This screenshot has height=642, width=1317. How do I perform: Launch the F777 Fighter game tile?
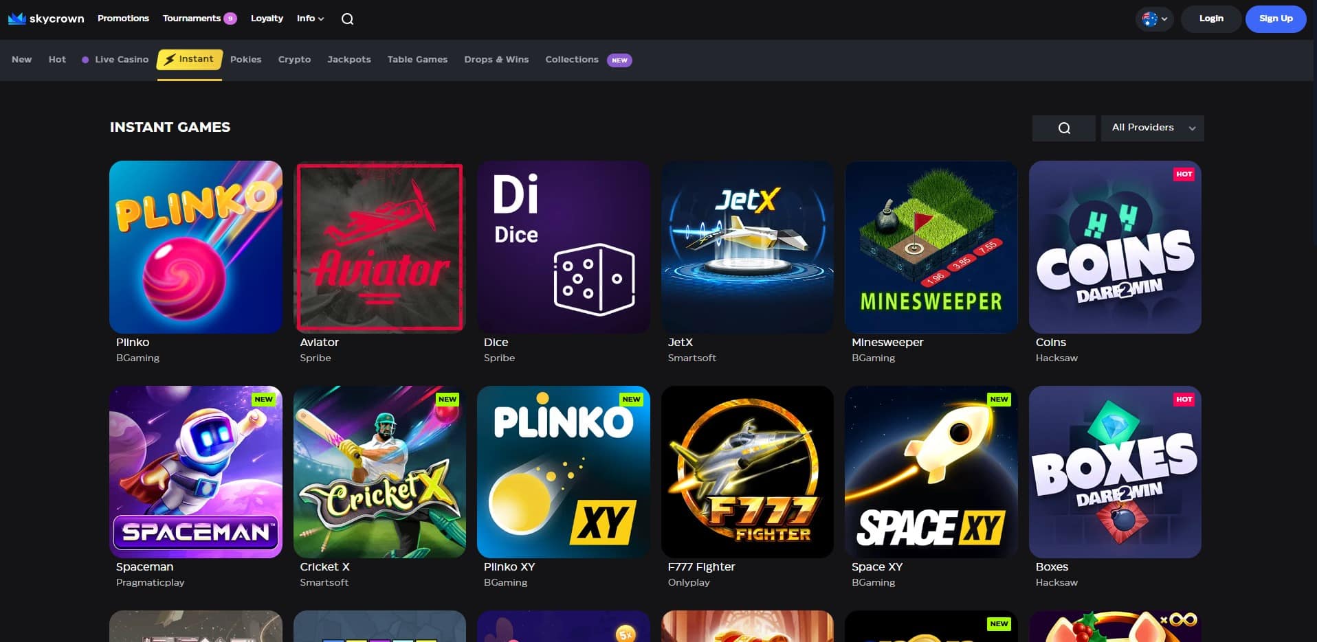[x=747, y=472]
